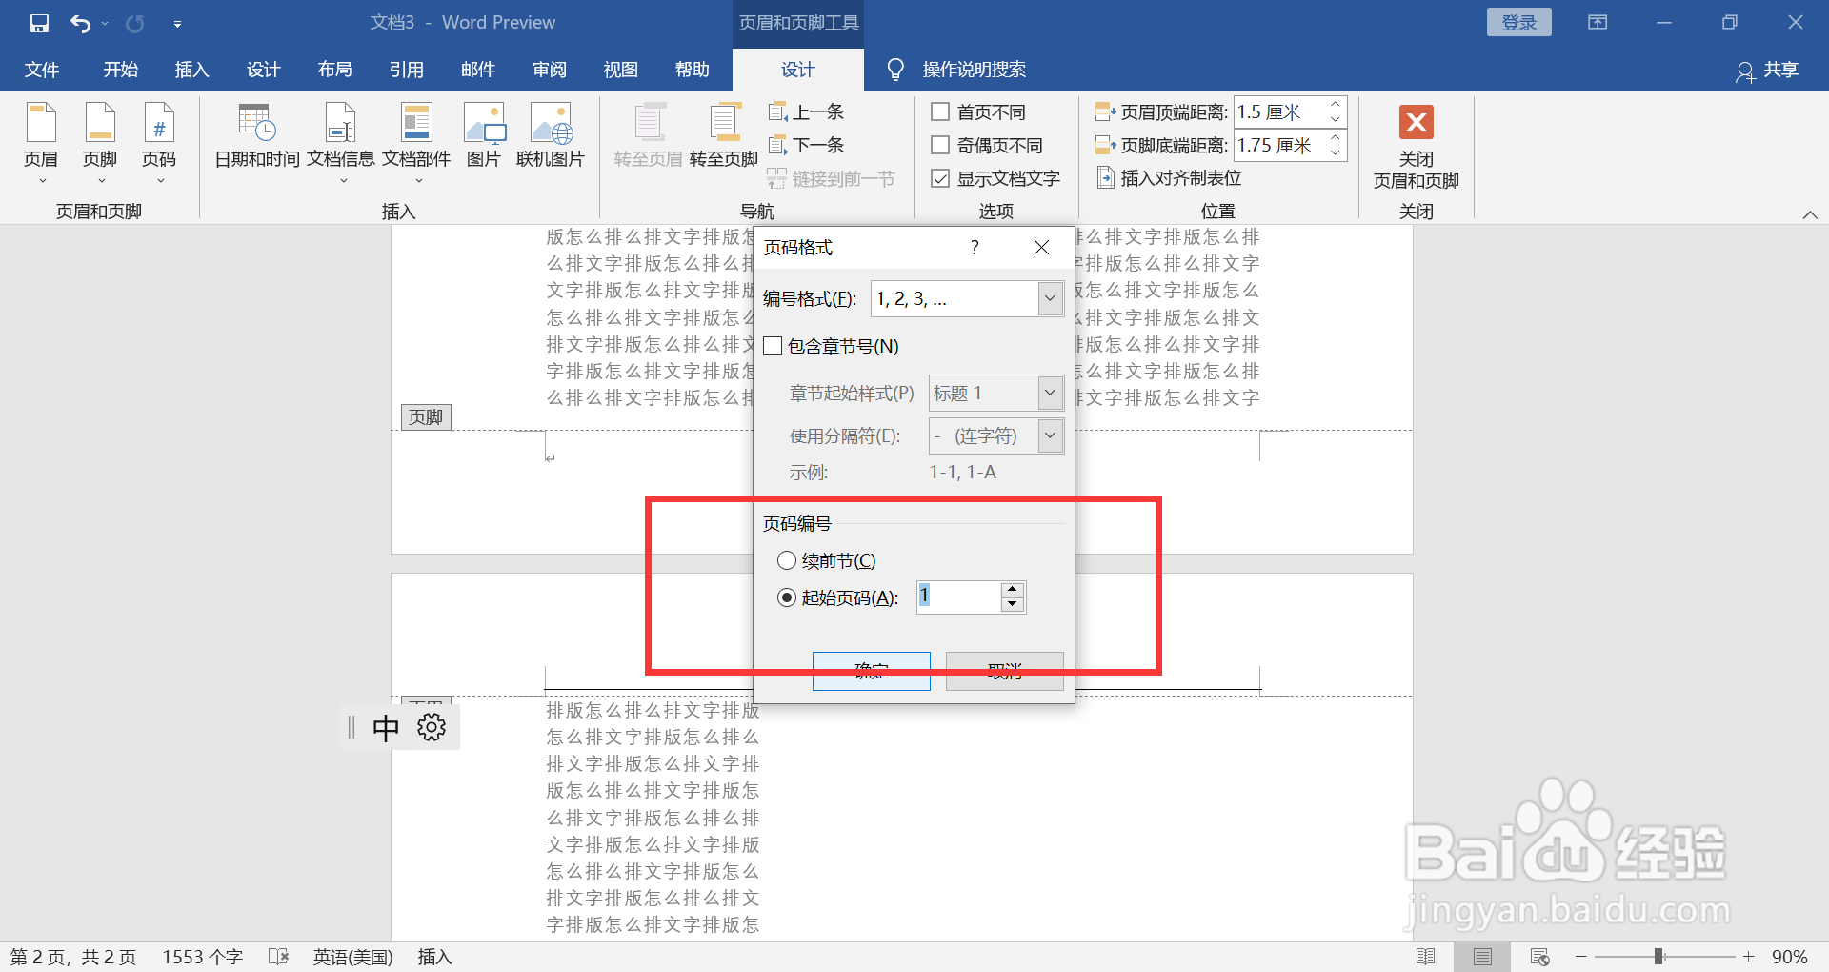Click the proofing status icon in status bar
The height and width of the screenshot is (972, 1829).
pos(278,957)
